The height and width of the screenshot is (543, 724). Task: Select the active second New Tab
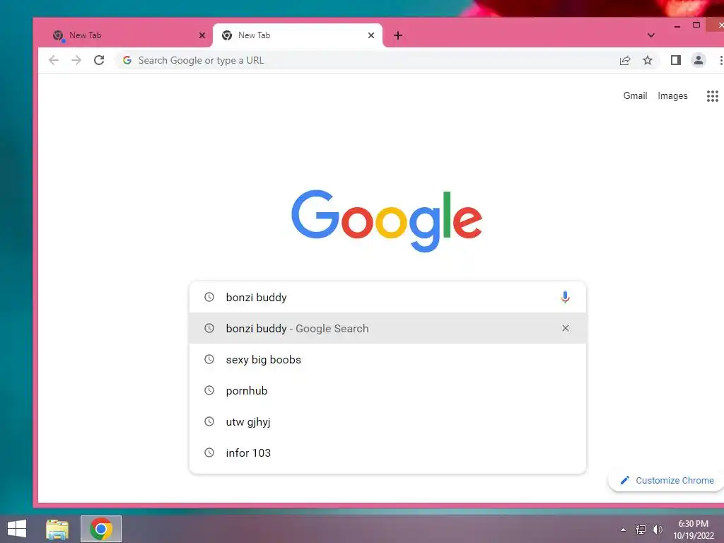[x=298, y=35]
